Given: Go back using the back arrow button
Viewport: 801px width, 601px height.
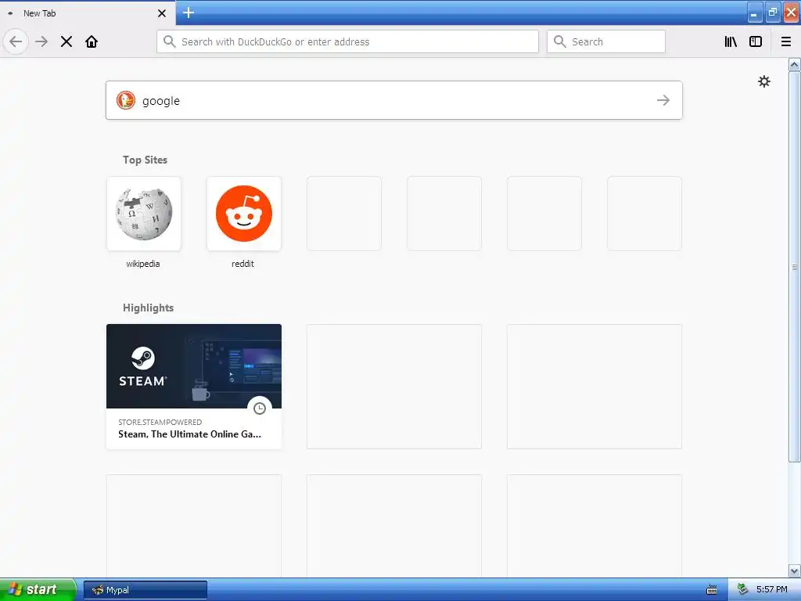Looking at the screenshot, I should tap(16, 41).
